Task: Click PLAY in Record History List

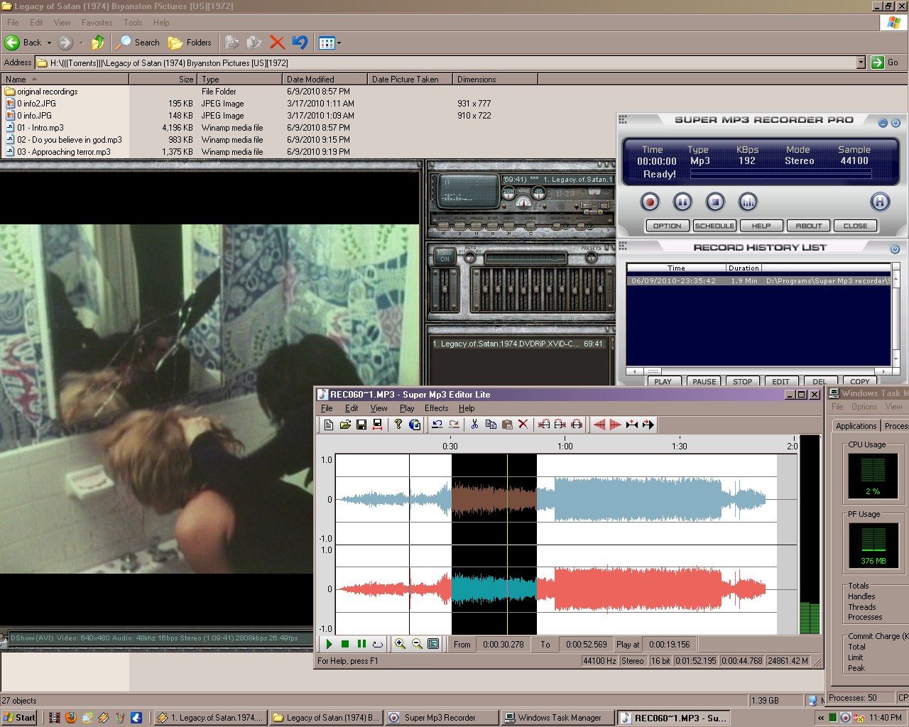Action: click(x=663, y=381)
